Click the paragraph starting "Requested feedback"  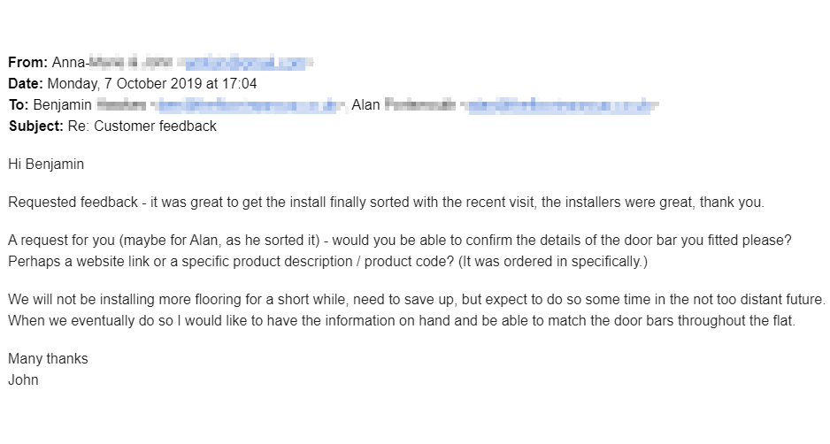386,203
